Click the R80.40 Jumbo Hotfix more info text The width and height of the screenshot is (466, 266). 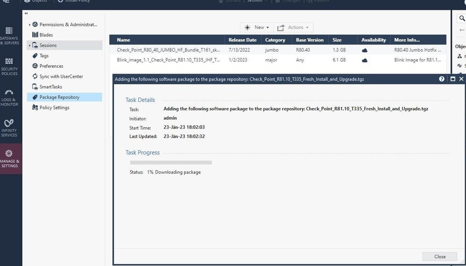click(x=417, y=50)
